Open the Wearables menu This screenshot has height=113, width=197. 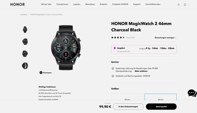pos(90,4)
